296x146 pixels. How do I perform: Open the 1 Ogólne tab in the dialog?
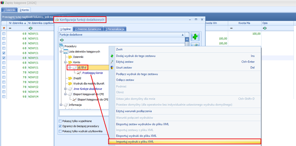[x=65, y=29]
